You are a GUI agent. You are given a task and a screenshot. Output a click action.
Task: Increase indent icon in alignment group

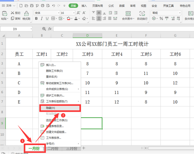point(116,13)
